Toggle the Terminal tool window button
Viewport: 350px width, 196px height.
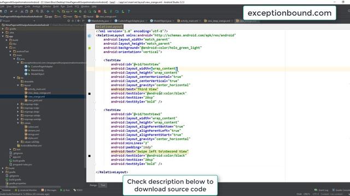[5, 190]
